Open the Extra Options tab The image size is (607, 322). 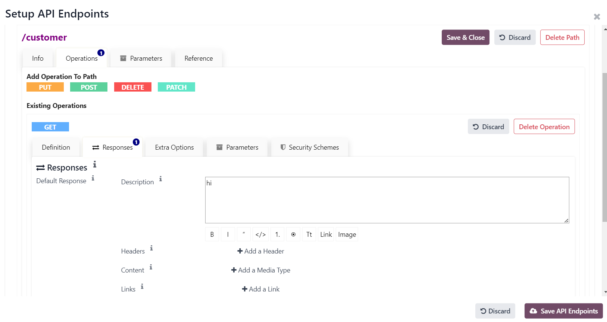174,147
